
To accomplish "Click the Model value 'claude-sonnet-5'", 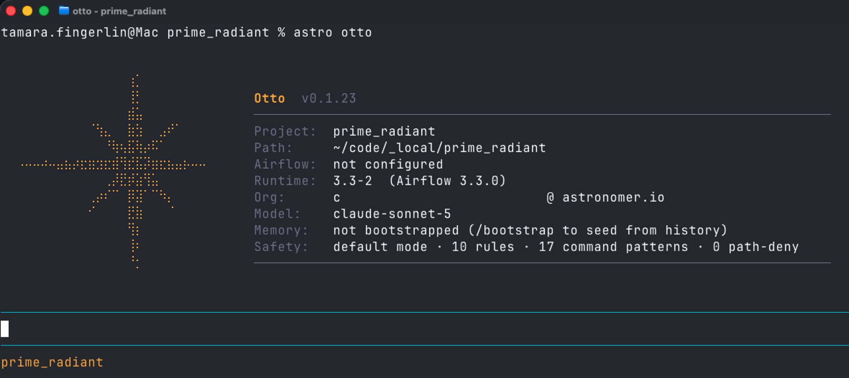I will point(392,214).
